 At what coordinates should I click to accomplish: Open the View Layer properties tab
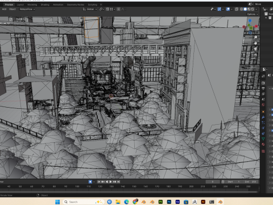pos(263,94)
